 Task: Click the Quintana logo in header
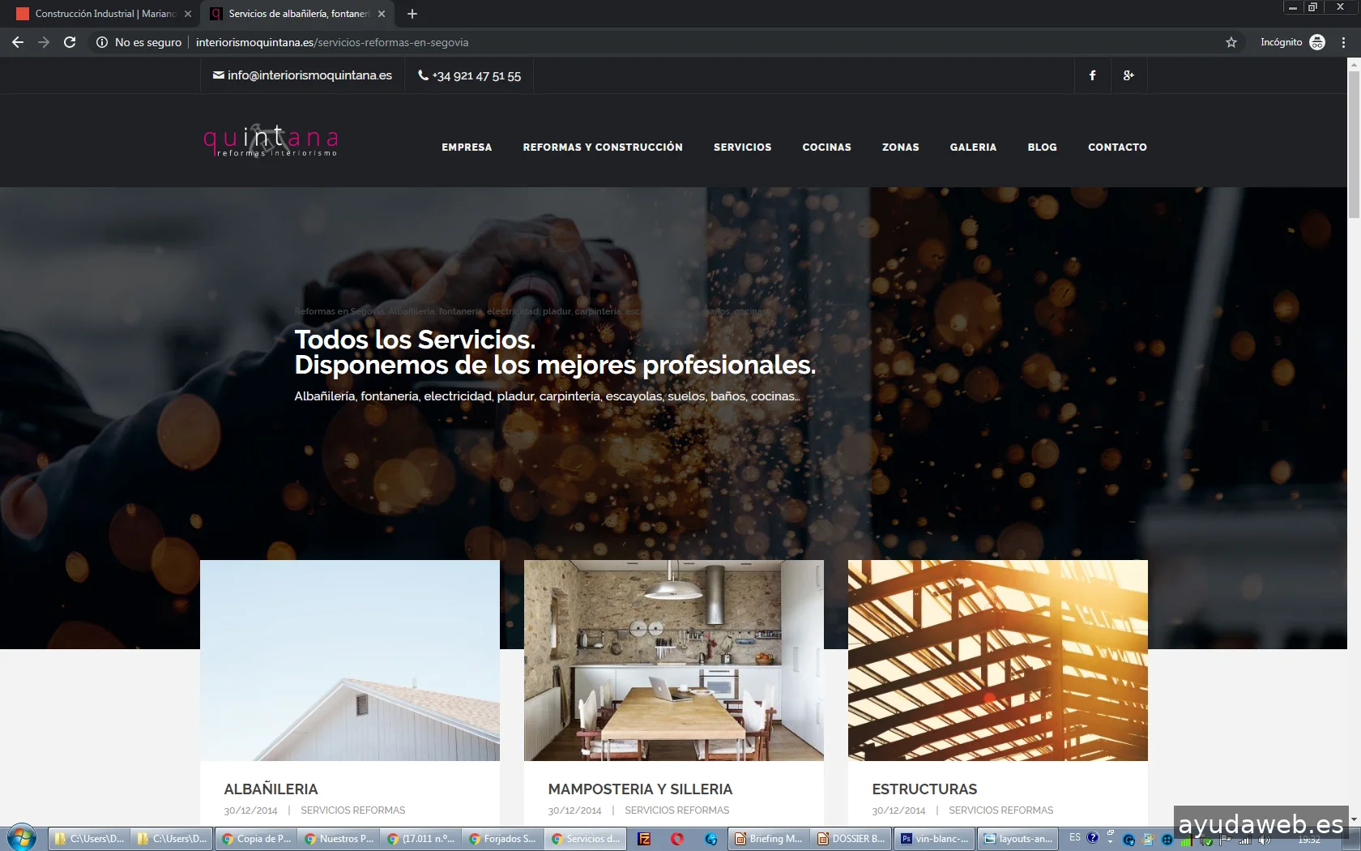(x=271, y=141)
